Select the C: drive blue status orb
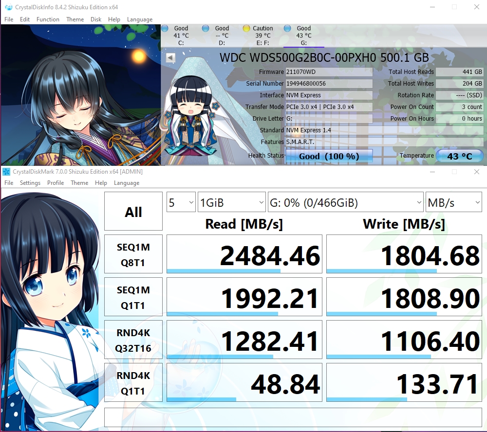This screenshot has height=432, width=487. coord(165,28)
